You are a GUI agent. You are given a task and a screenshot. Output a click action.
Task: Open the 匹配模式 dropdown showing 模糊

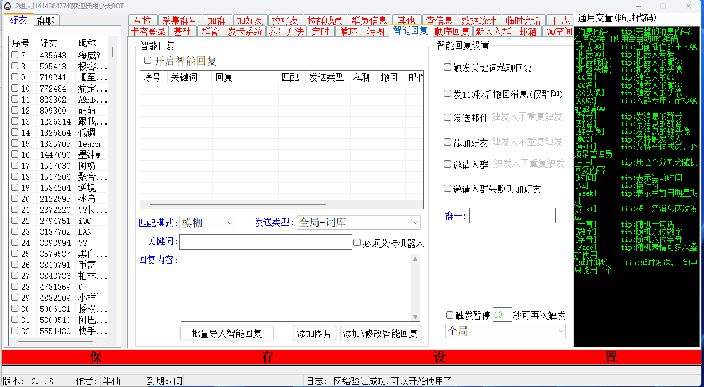coord(208,223)
